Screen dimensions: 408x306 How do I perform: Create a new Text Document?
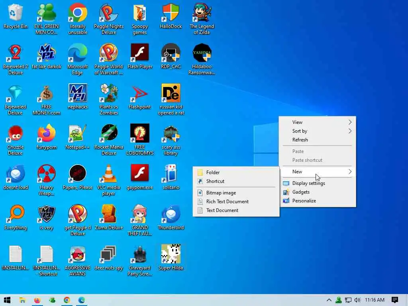236,210
